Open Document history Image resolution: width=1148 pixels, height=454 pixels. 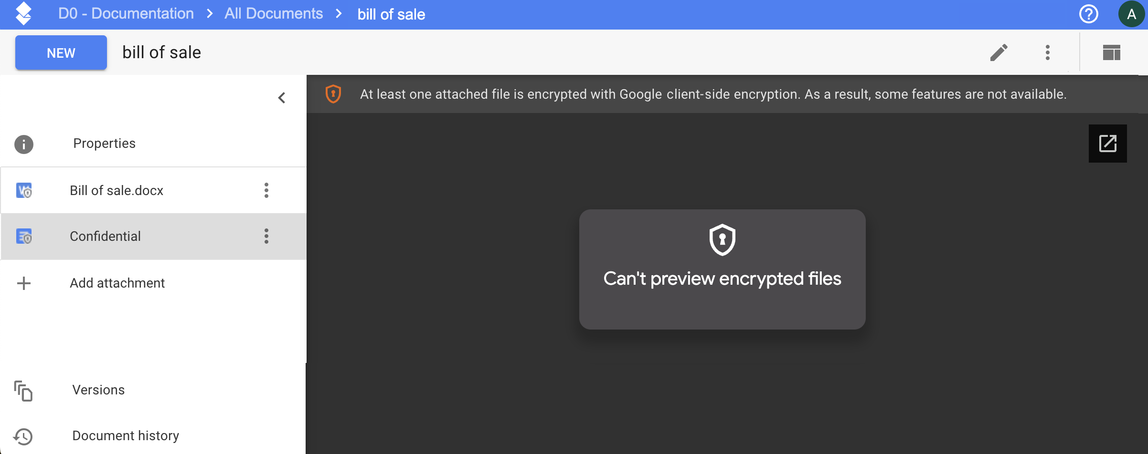click(126, 436)
